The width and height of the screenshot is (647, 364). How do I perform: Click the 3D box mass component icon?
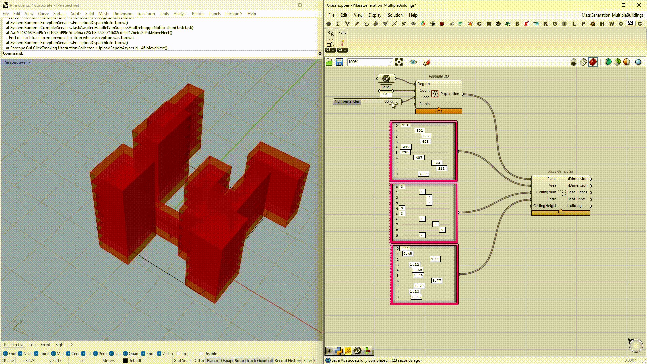pyautogui.click(x=330, y=43)
